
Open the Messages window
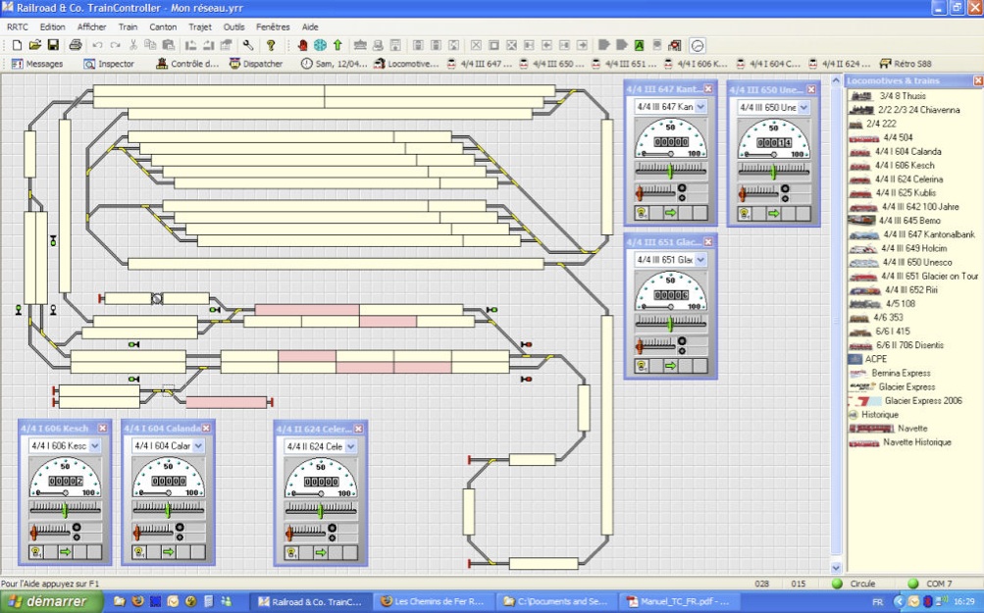(37, 64)
